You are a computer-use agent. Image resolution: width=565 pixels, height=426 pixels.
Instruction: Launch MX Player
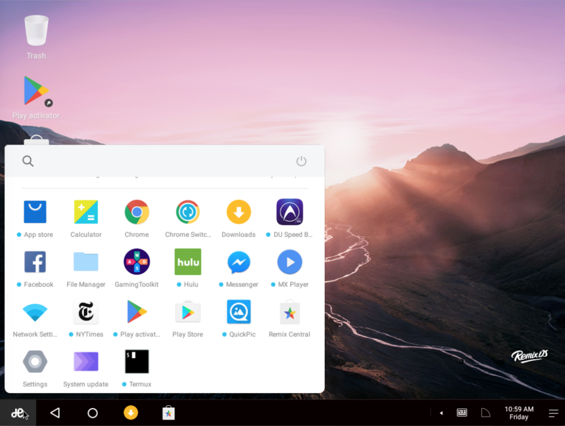point(289,262)
